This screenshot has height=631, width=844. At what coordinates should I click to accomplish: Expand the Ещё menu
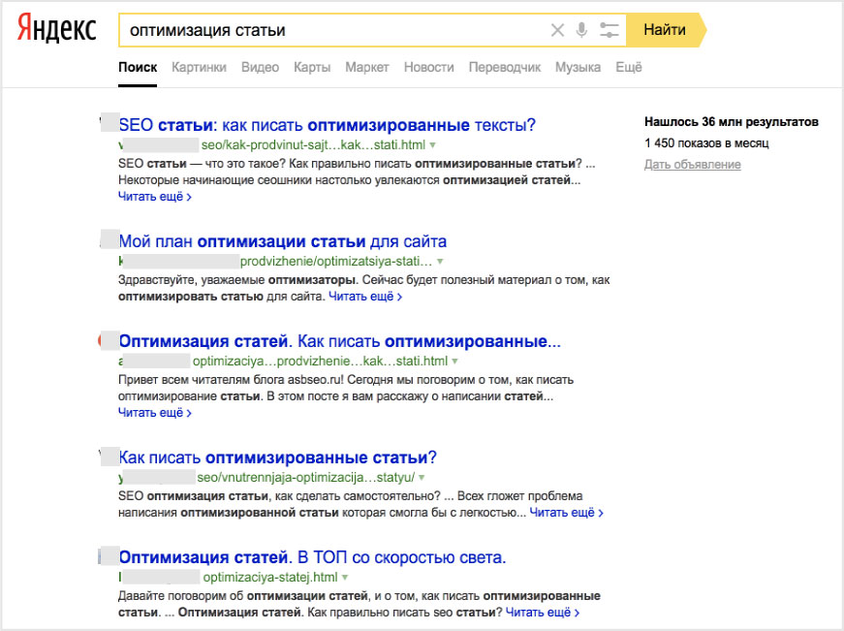[629, 67]
